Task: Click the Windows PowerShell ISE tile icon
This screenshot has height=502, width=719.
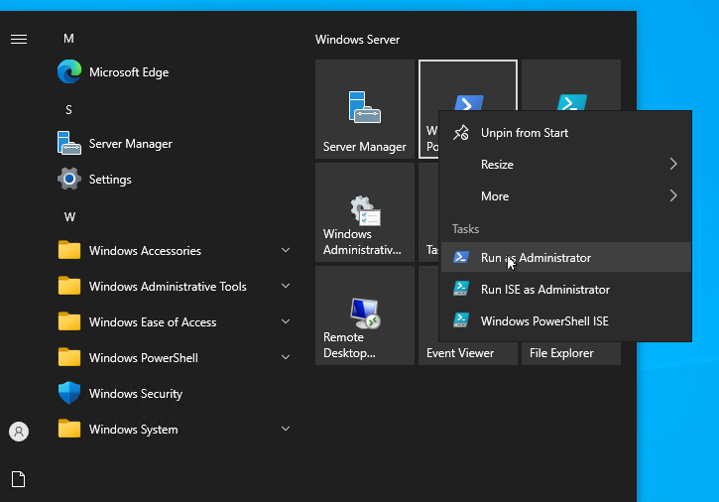Action: pos(572,102)
